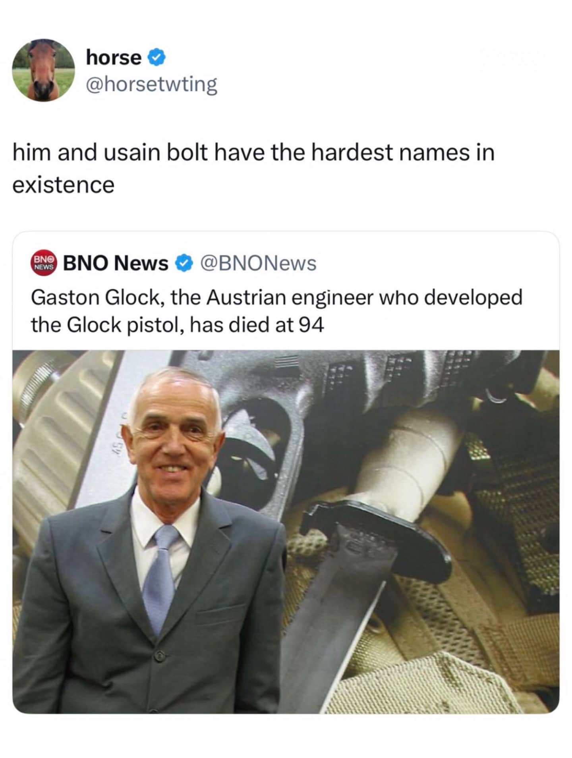The height and width of the screenshot is (758, 572).
Task: Click the word 'existence' in the tweet
Action: coord(64,185)
